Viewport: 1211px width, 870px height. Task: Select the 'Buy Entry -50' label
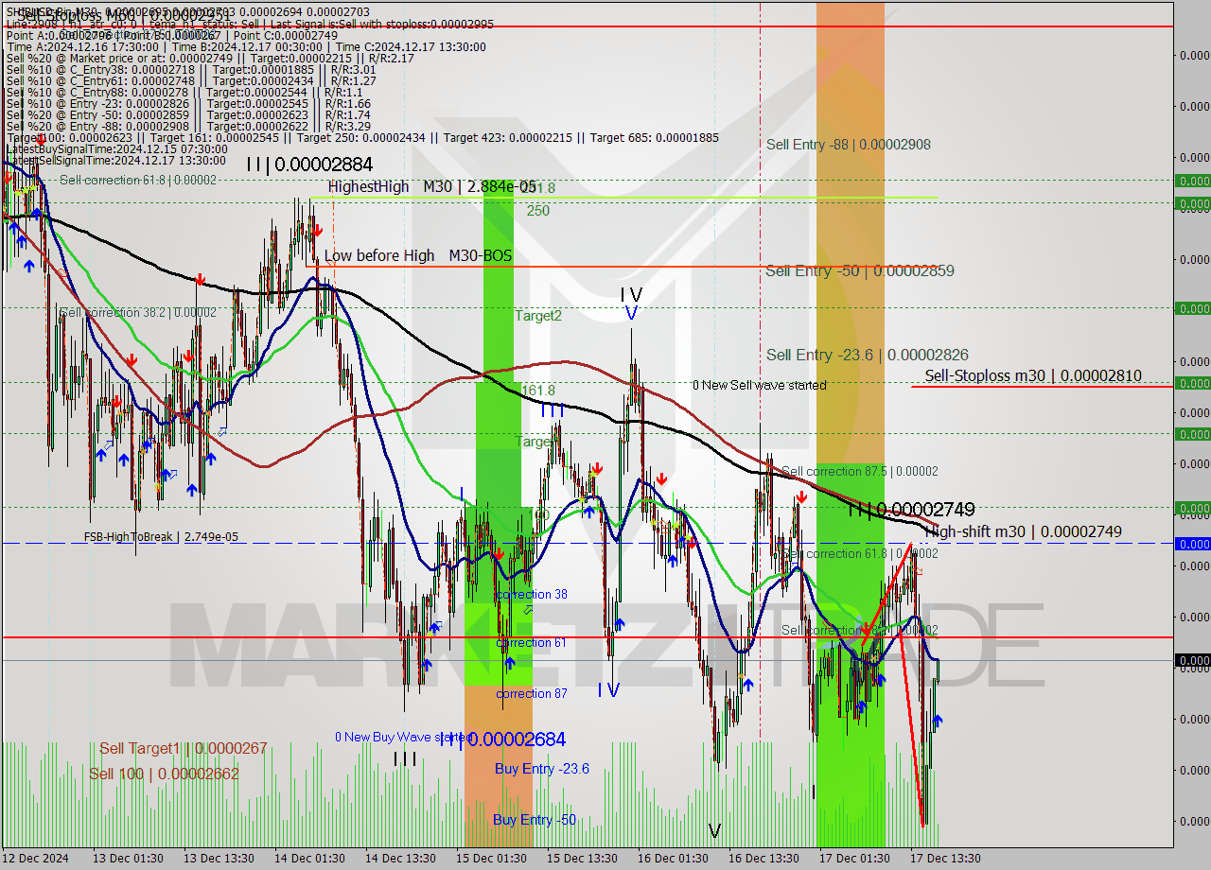pyautogui.click(x=535, y=820)
